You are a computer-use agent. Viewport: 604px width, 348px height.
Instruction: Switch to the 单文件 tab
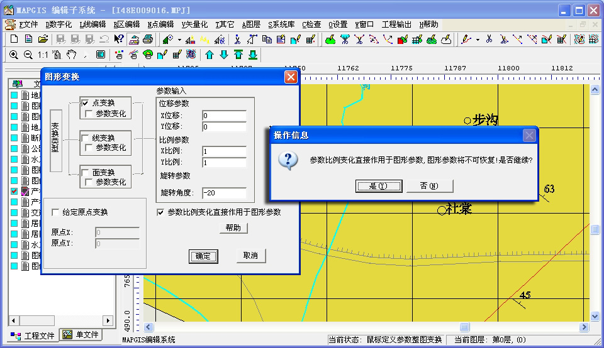tap(81, 335)
